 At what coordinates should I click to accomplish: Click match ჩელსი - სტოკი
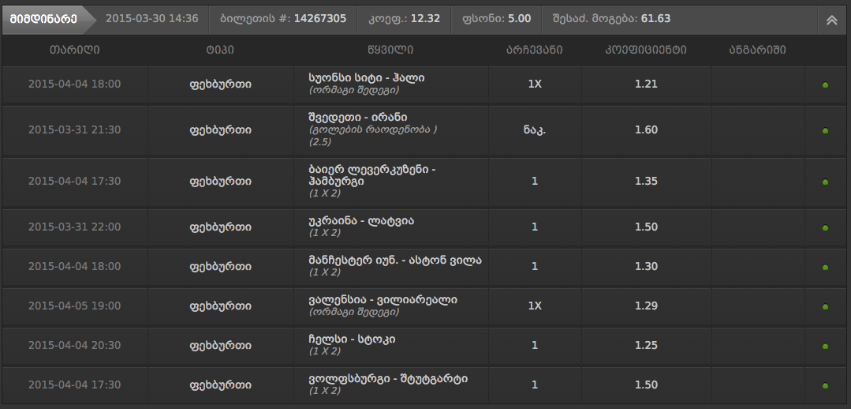coord(353,340)
